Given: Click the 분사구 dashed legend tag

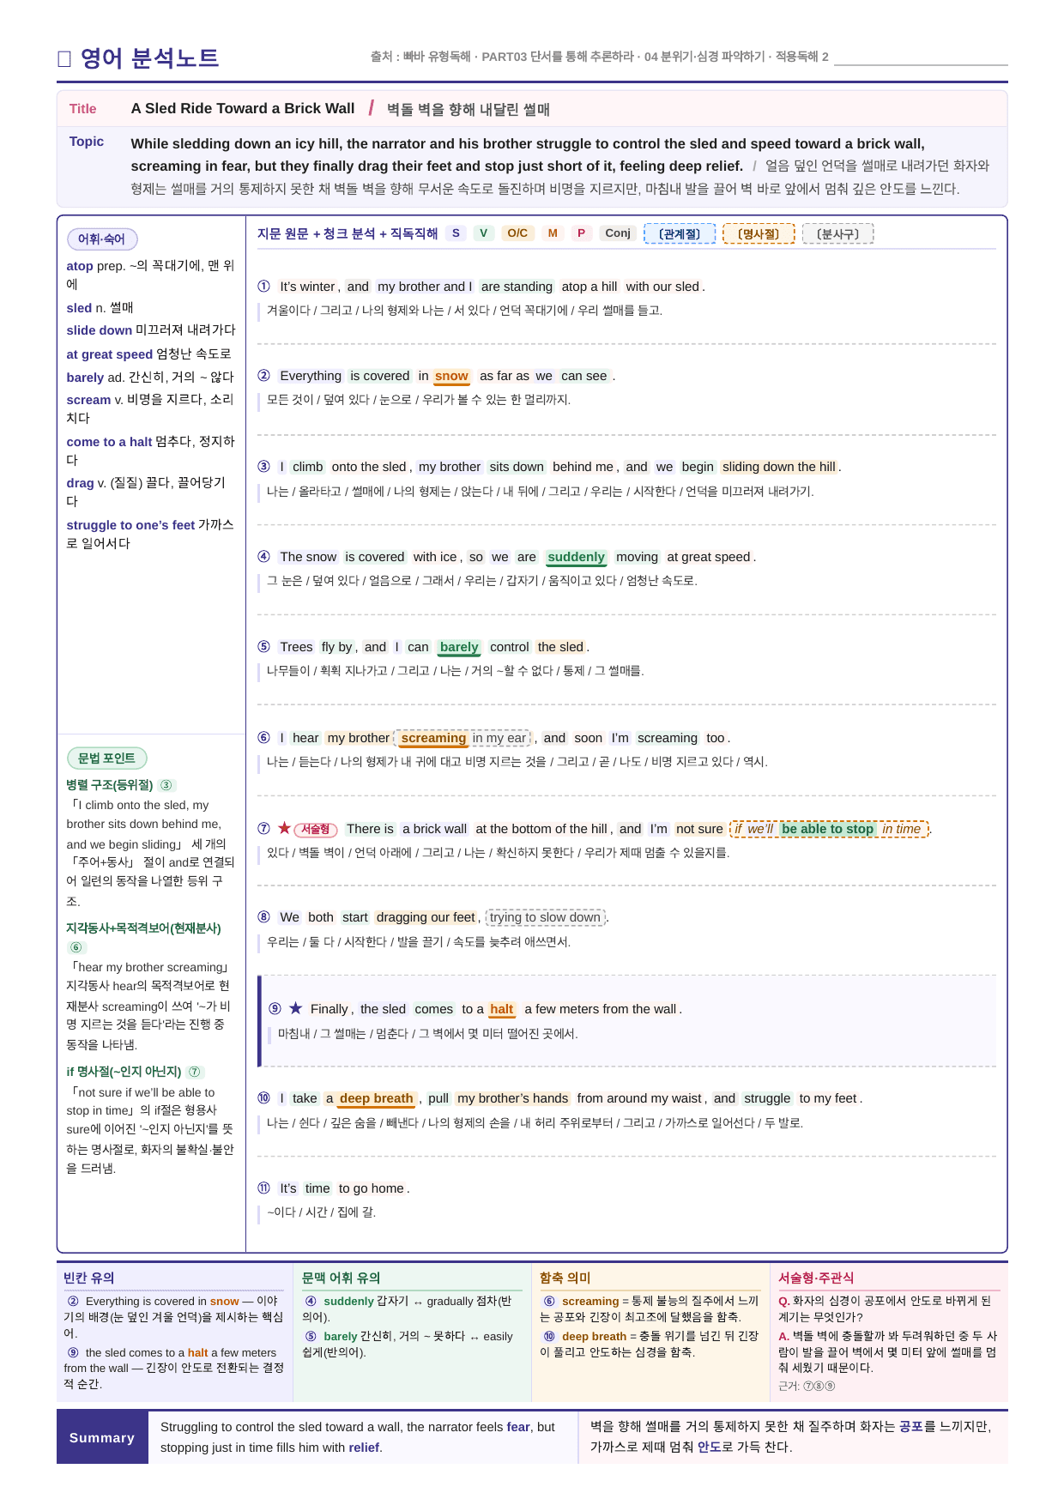Looking at the screenshot, I should point(837,233).
